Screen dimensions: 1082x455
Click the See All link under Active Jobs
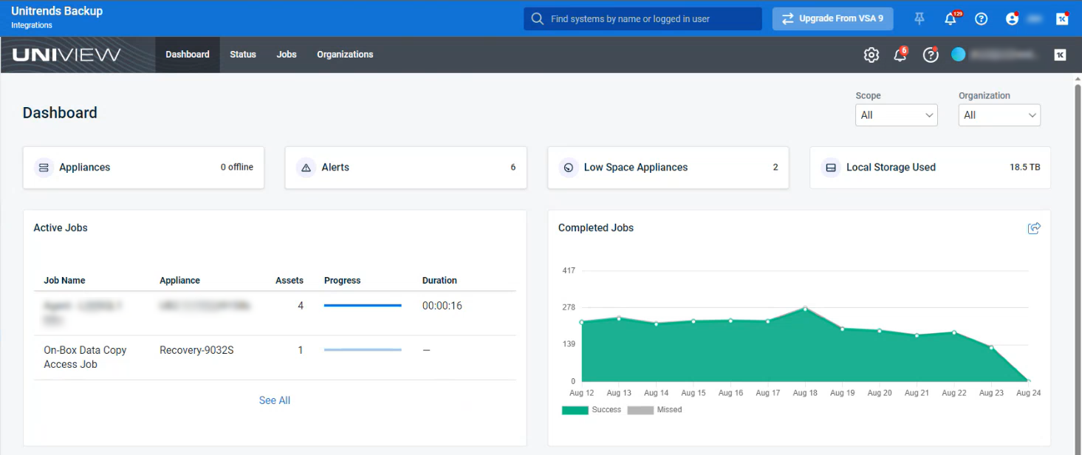tap(275, 400)
